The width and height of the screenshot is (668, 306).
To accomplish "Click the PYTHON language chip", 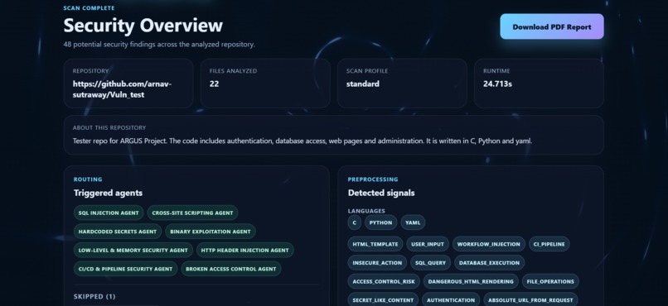I will click(x=381, y=222).
